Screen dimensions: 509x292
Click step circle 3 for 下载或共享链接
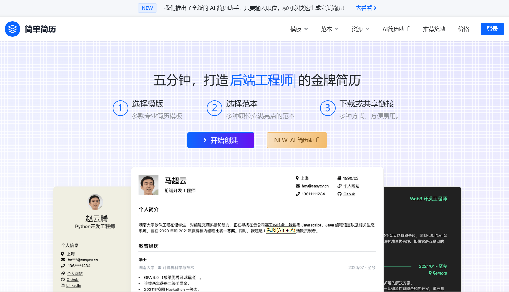tap(327, 108)
